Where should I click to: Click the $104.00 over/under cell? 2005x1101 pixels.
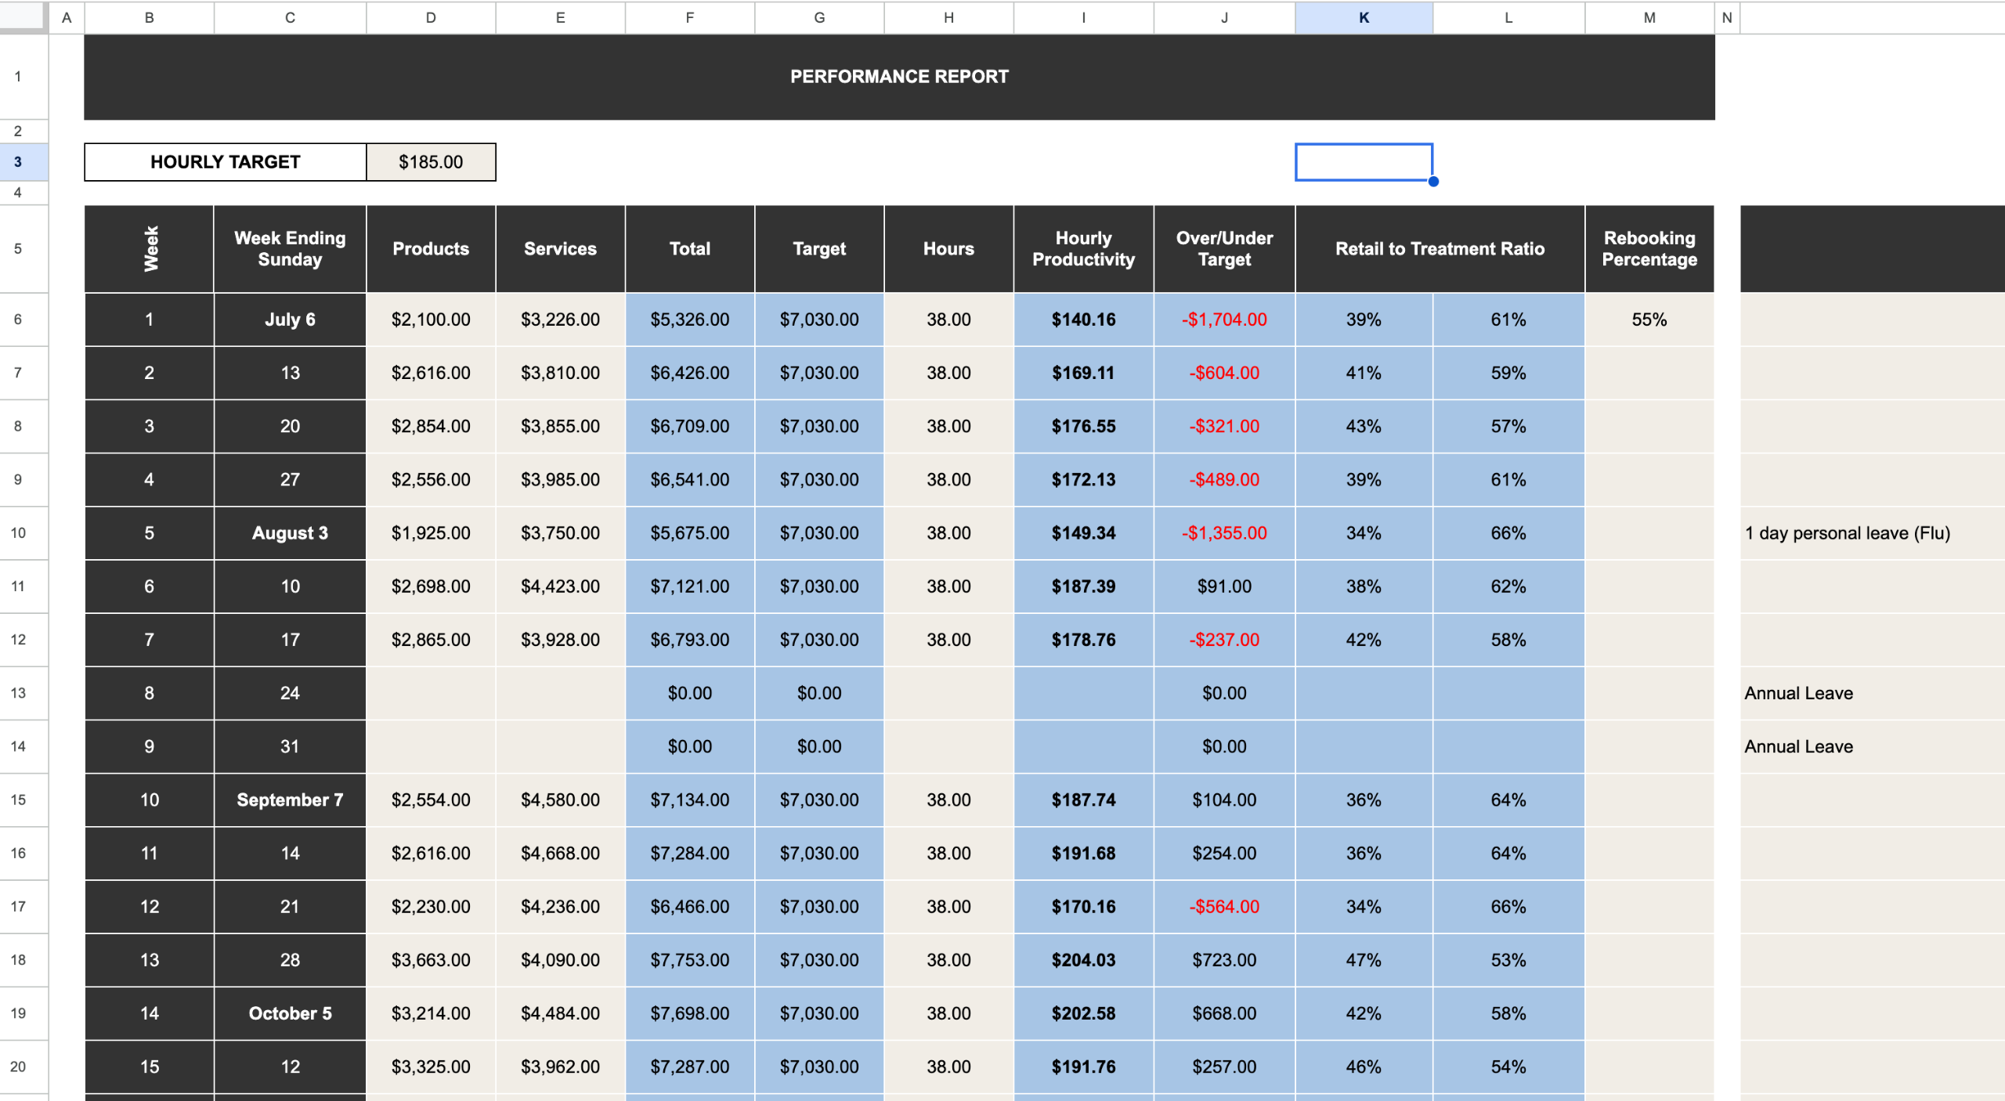click(1224, 800)
